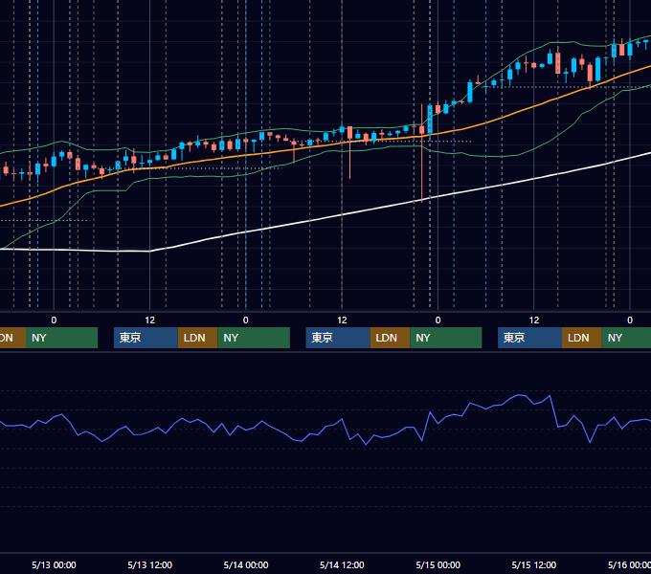Click the 東京 session block for 5/13
Screen dimensions: 651x574
[146, 338]
